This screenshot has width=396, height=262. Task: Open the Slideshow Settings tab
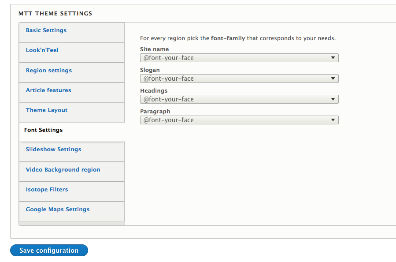click(x=72, y=152)
